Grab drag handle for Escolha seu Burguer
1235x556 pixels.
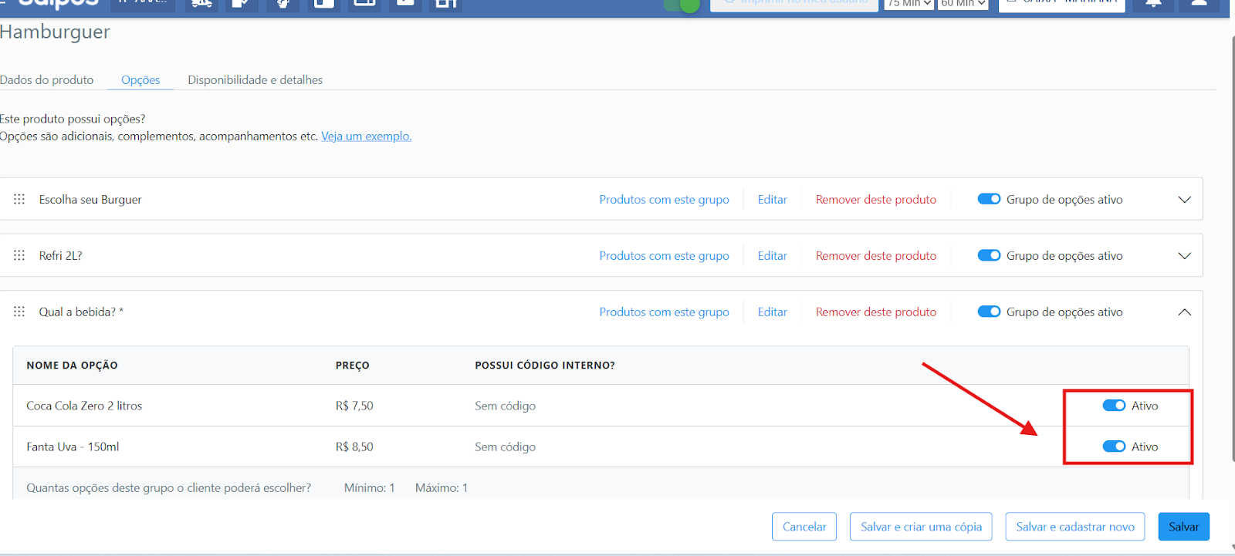point(19,199)
